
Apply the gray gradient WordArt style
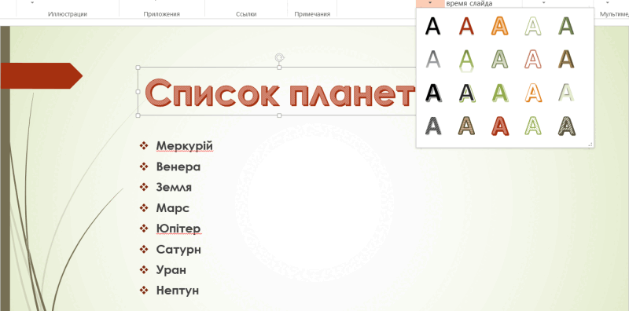point(433,60)
